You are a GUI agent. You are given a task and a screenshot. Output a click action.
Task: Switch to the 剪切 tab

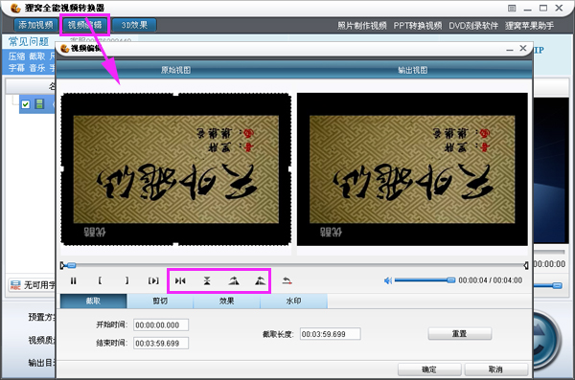click(160, 302)
